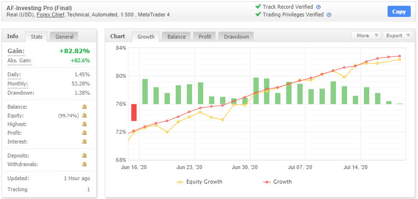This screenshot has height=199, width=418.
Task: Open help icon for Track Record Verified
Action: point(318,7)
